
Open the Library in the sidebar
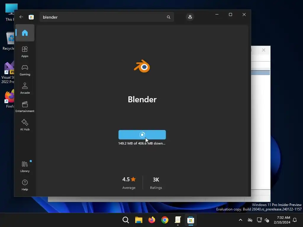25,167
